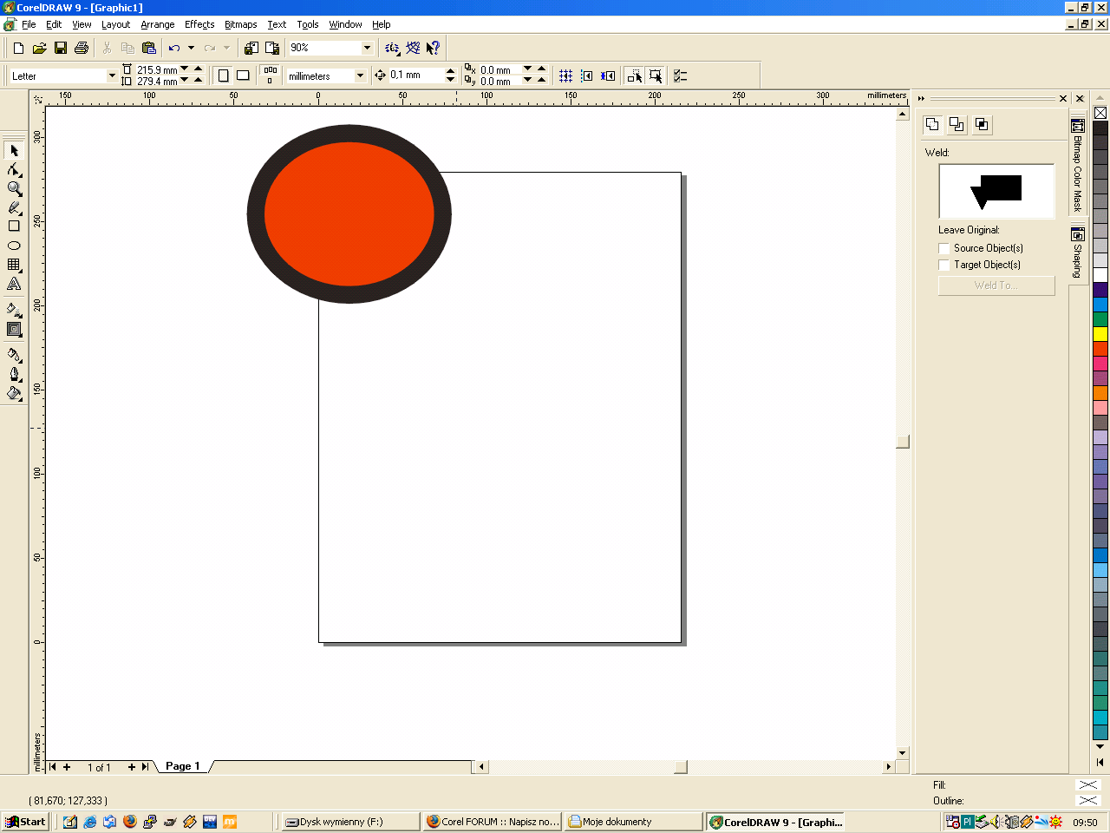Enable Leave Original Target Object(s) checkbox
The image size is (1110, 833).
coord(944,266)
